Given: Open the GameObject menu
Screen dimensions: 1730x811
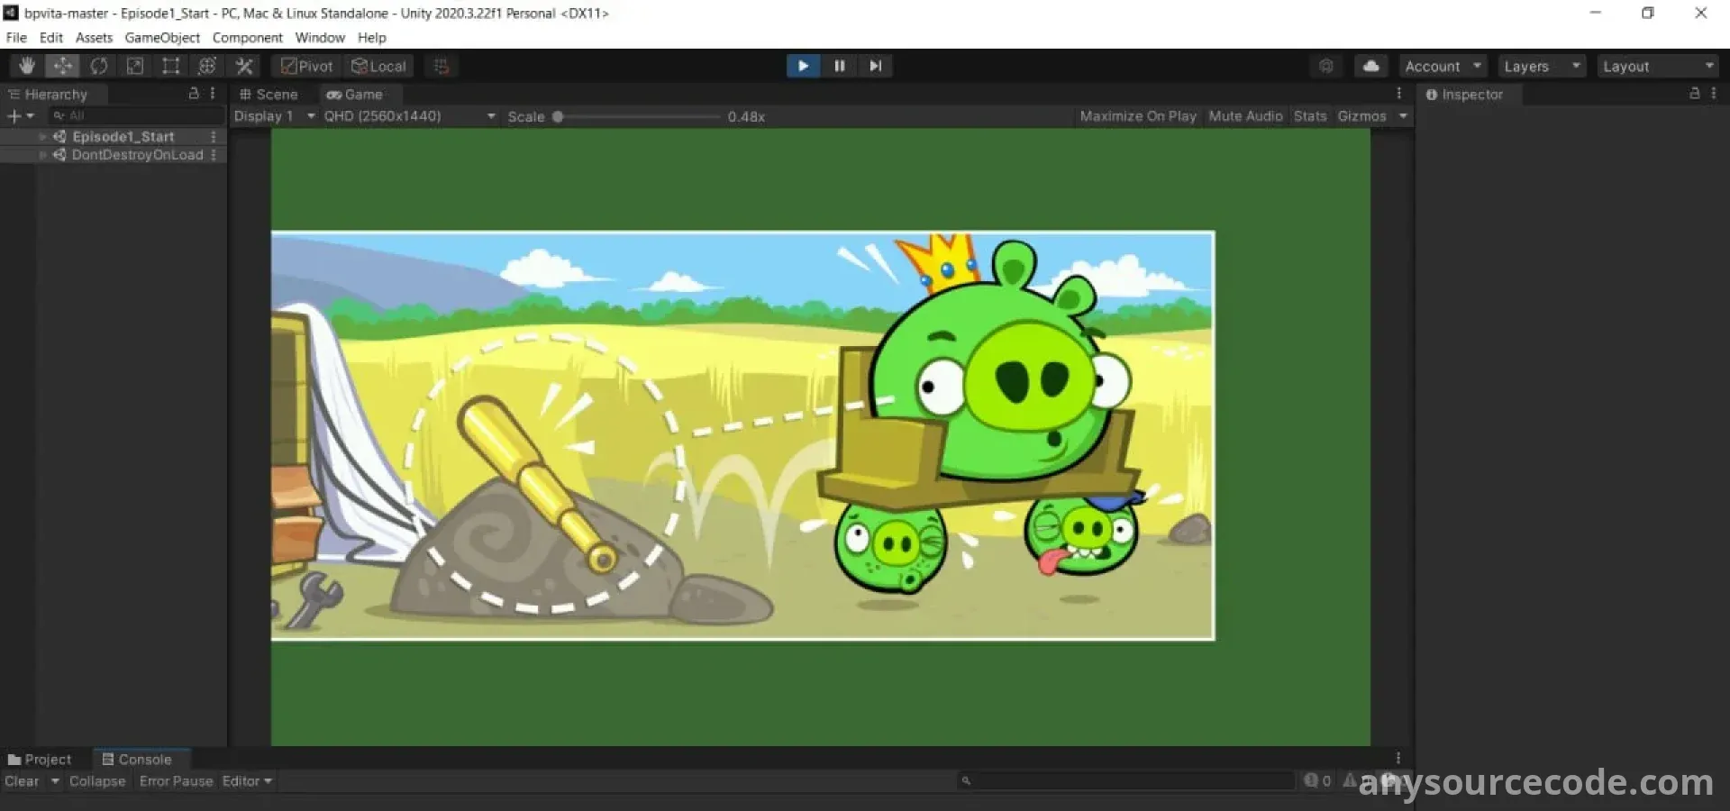Looking at the screenshot, I should 162,38.
